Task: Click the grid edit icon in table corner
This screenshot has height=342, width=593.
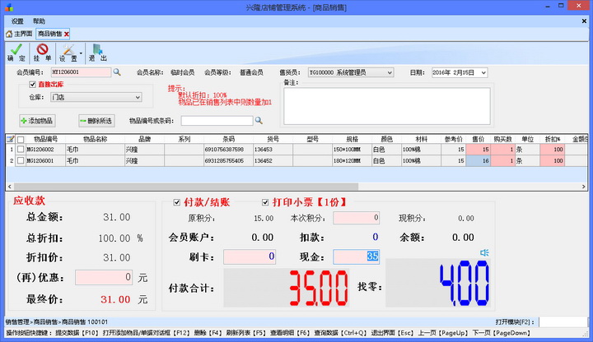Action: (x=11, y=139)
